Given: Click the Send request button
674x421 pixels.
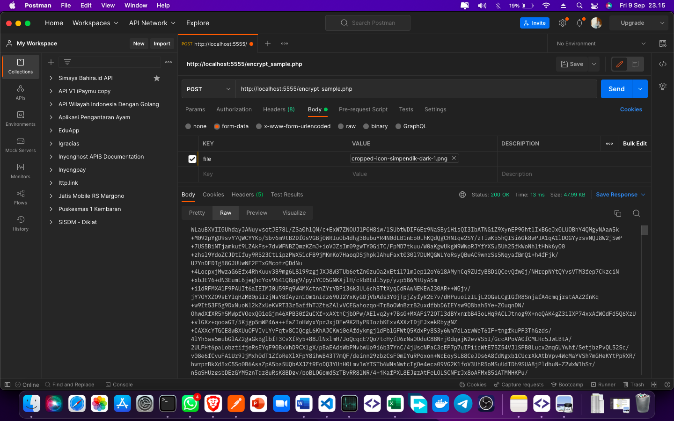Looking at the screenshot, I should click(x=616, y=89).
